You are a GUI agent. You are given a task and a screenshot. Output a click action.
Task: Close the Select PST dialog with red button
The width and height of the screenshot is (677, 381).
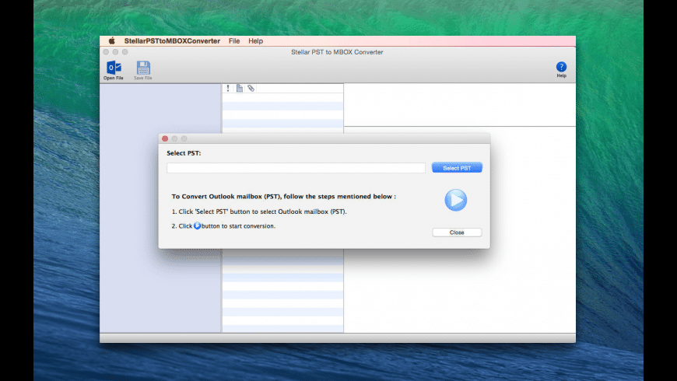[x=165, y=138]
